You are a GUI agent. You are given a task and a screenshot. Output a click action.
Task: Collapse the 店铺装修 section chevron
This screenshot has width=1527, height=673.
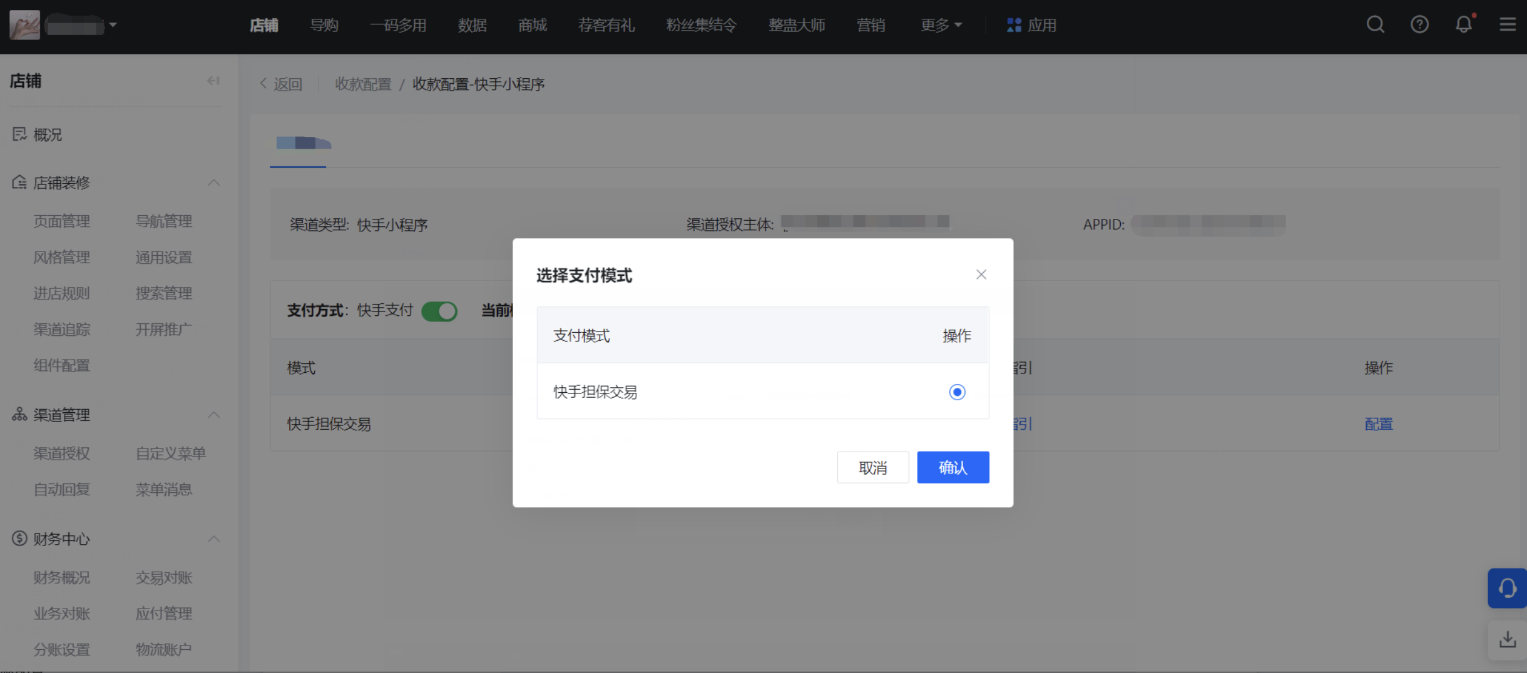pyautogui.click(x=213, y=183)
